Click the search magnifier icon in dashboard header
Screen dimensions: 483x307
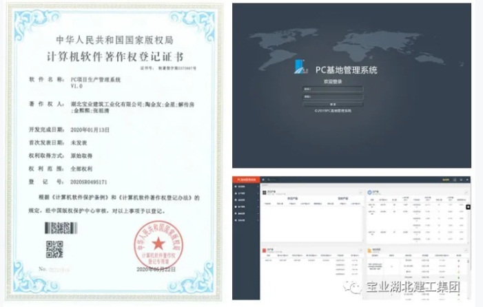(269, 180)
